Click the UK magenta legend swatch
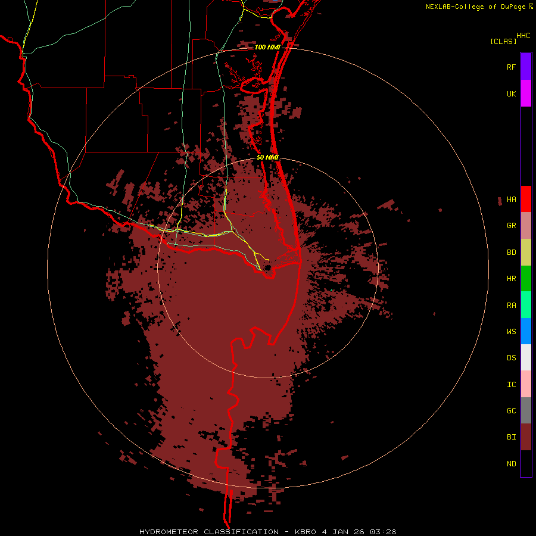Screen dimensions: 536x536 coord(526,94)
